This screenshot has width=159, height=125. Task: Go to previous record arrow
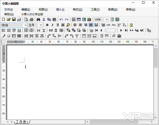(x=101, y=30)
